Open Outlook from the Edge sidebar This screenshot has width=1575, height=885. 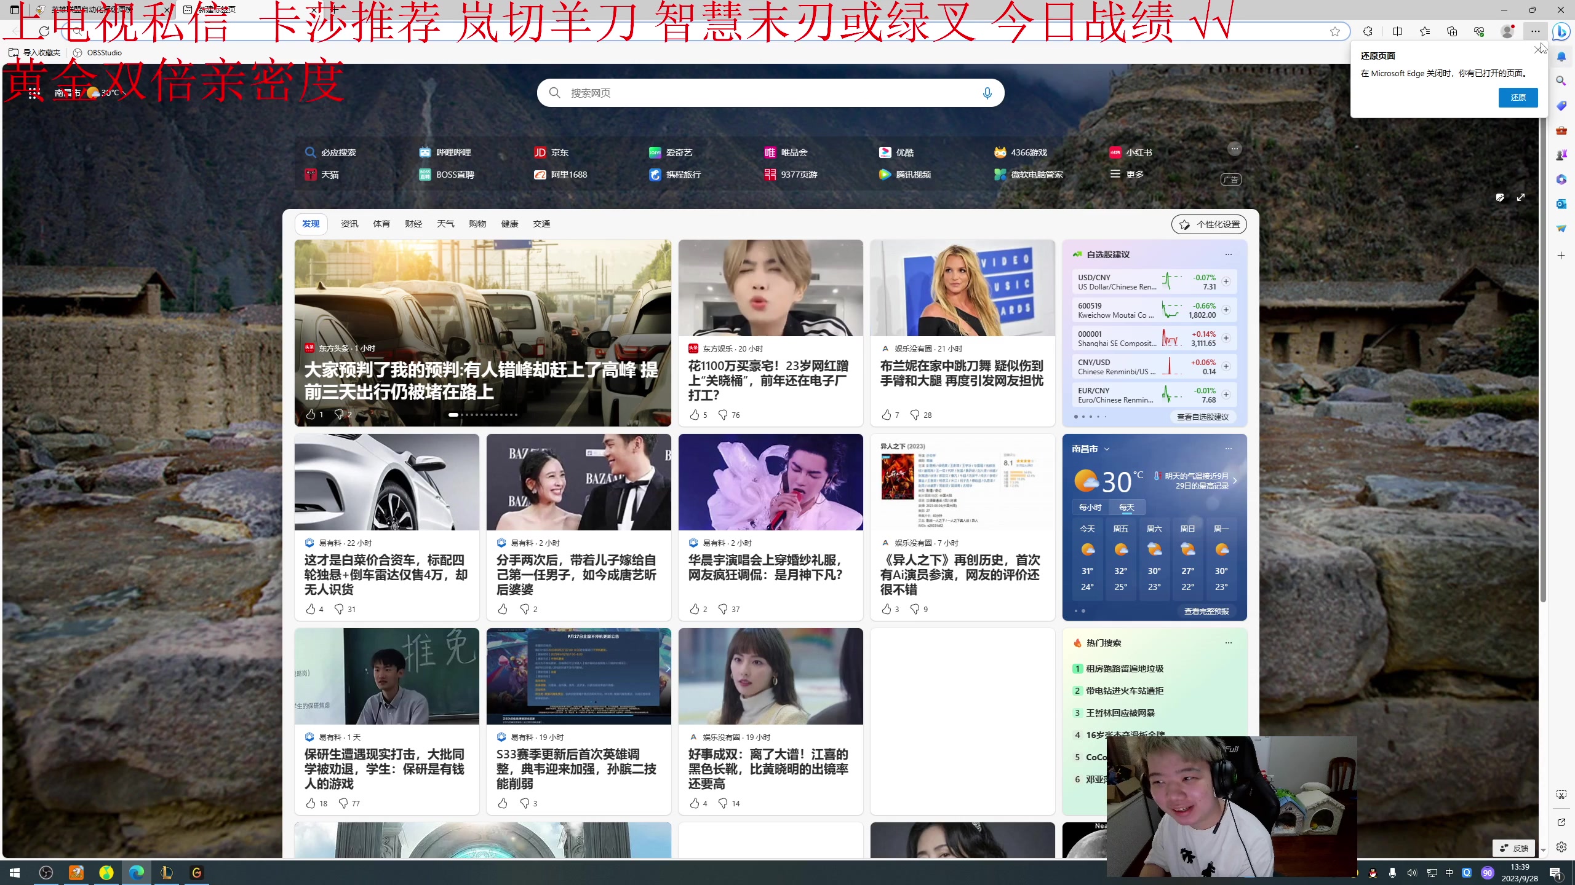[1561, 203]
